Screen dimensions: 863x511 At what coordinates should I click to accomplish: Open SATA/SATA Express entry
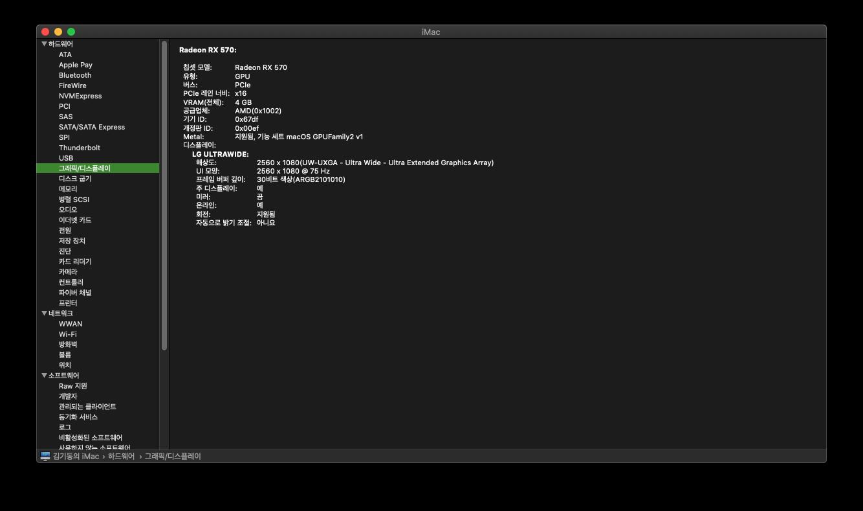click(92, 127)
